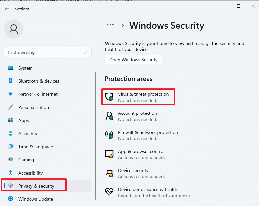Image resolution: width=259 pixels, height=206 pixels.
Task: Click the Device performance & health heart icon
Action: coord(109,192)
